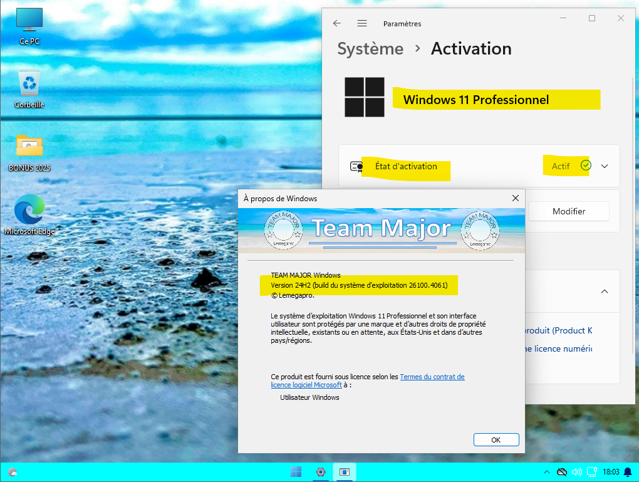Image resolution: width=639 pixels, height=482 pixels.
Task: Open the licence numérique link in Paramètres
Action: click(x=558, y=348)
